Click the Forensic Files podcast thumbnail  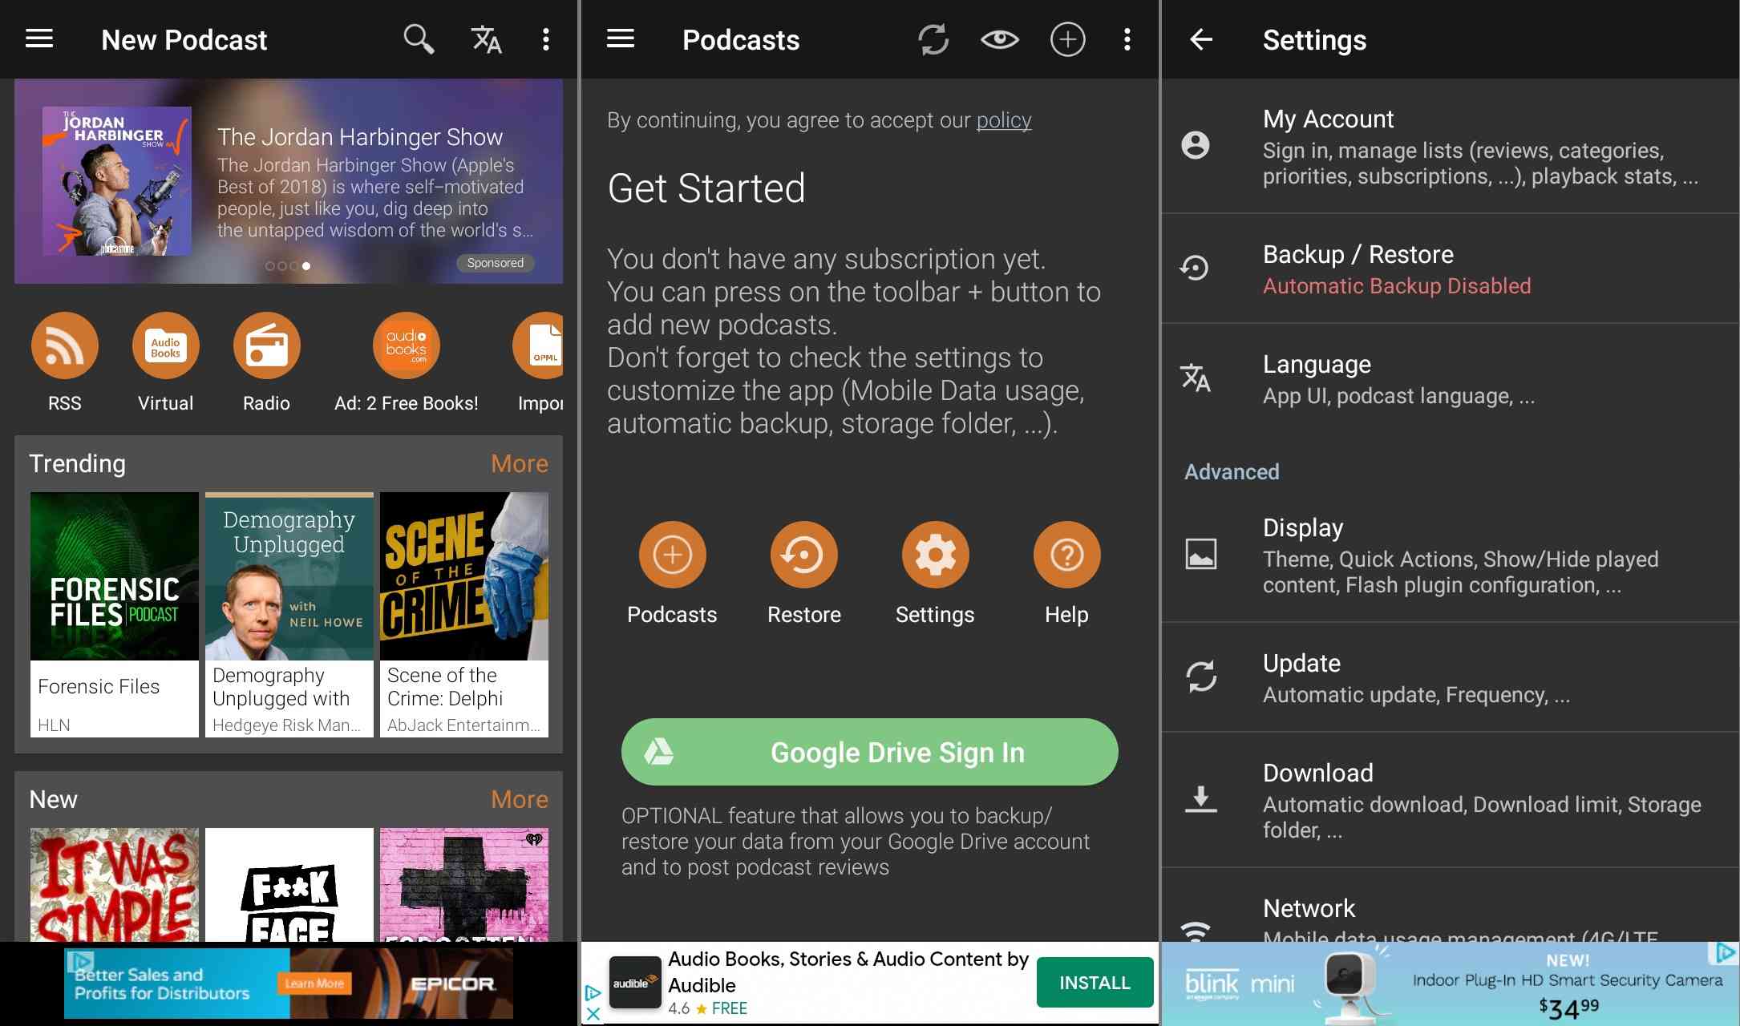click(x=112, y=574)
